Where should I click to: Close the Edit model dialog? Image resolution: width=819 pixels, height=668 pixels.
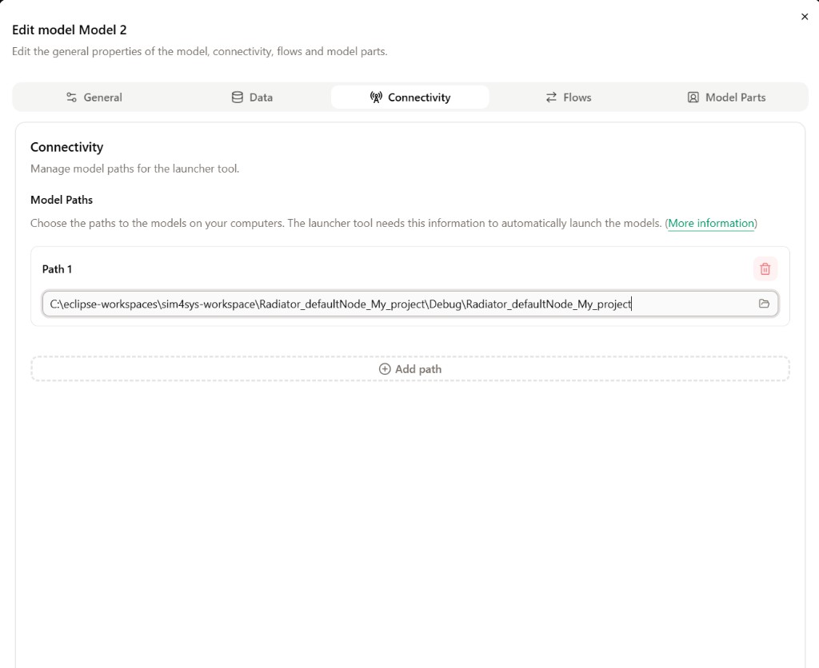[805, 17]
